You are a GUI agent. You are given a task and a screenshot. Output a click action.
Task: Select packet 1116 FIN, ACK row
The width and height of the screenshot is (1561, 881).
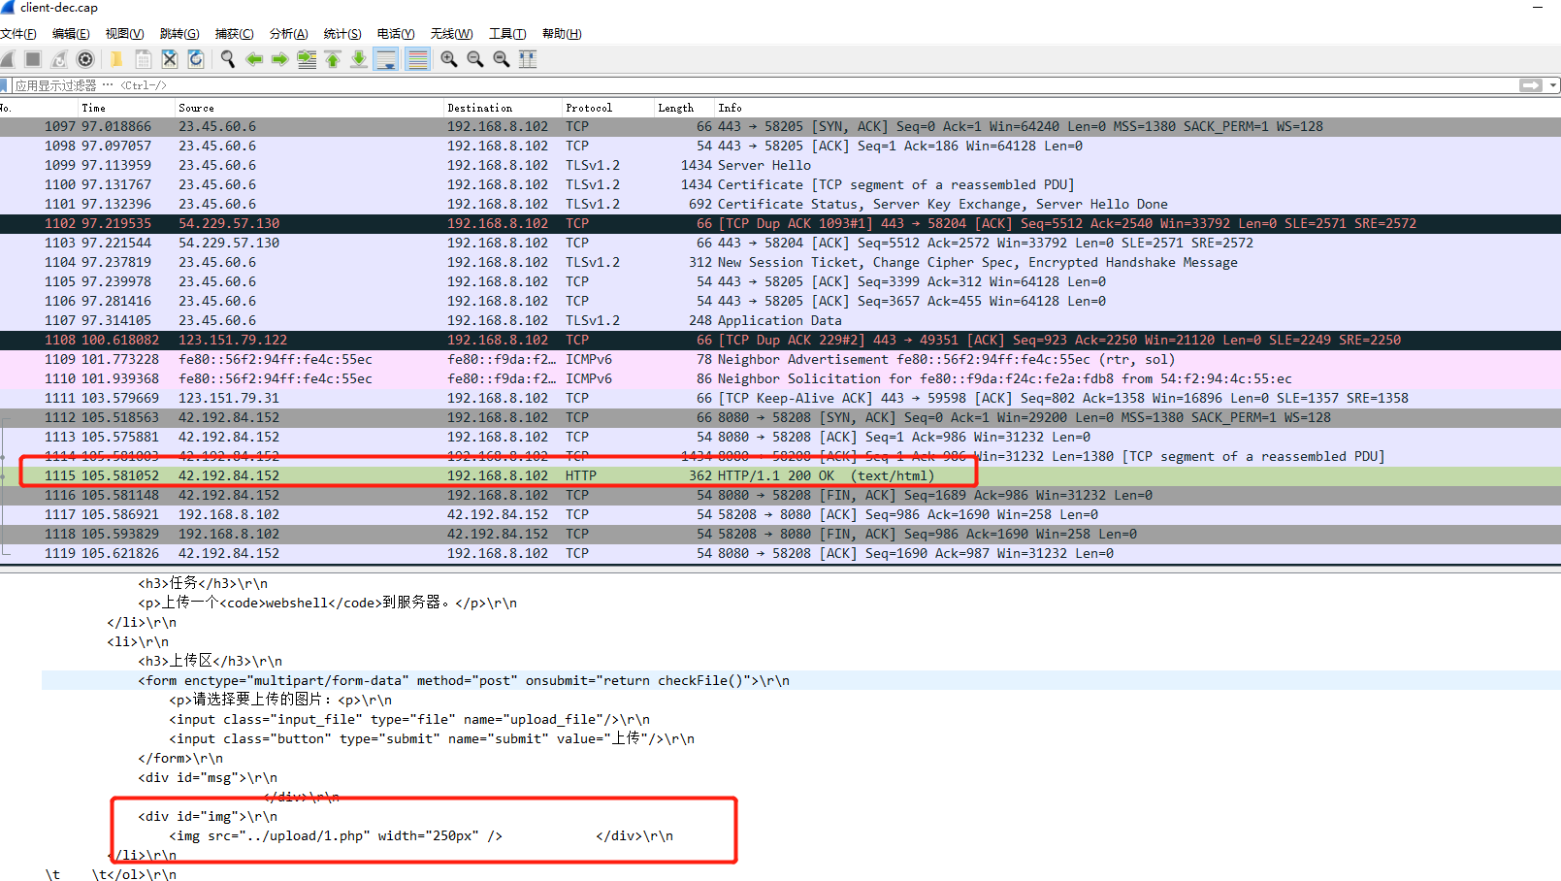780,495
